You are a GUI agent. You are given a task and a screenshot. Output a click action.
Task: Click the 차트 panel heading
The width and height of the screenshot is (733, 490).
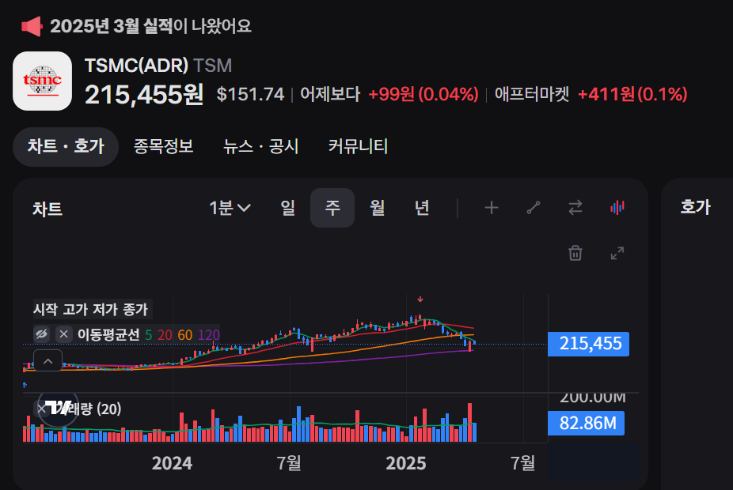coord(47,209)
